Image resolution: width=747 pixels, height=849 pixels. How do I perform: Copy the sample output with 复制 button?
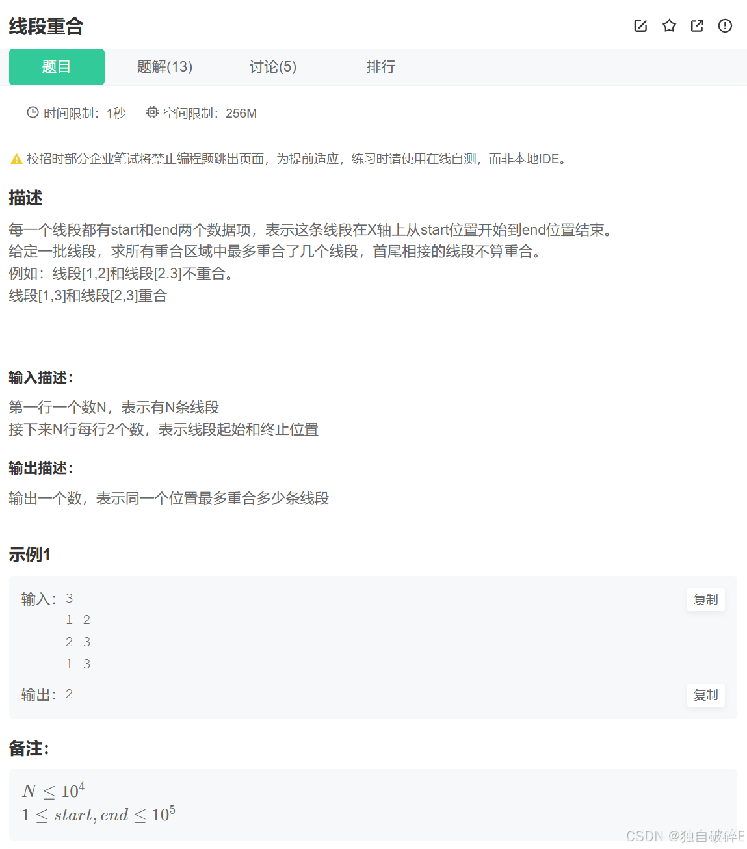pyautogui.click(x=705, y=695)
